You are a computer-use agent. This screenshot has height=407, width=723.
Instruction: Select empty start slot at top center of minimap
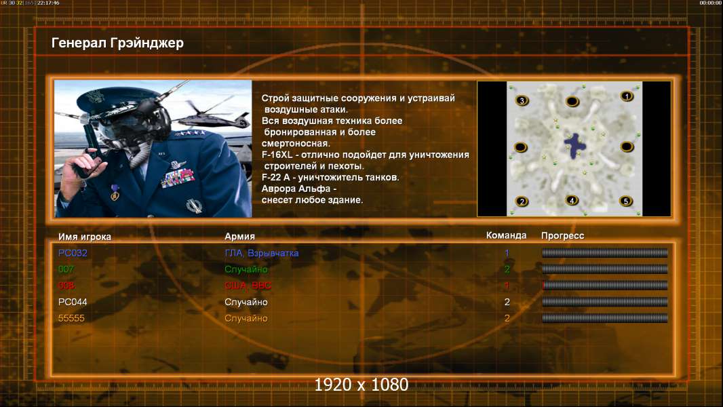tap(572, 101)
